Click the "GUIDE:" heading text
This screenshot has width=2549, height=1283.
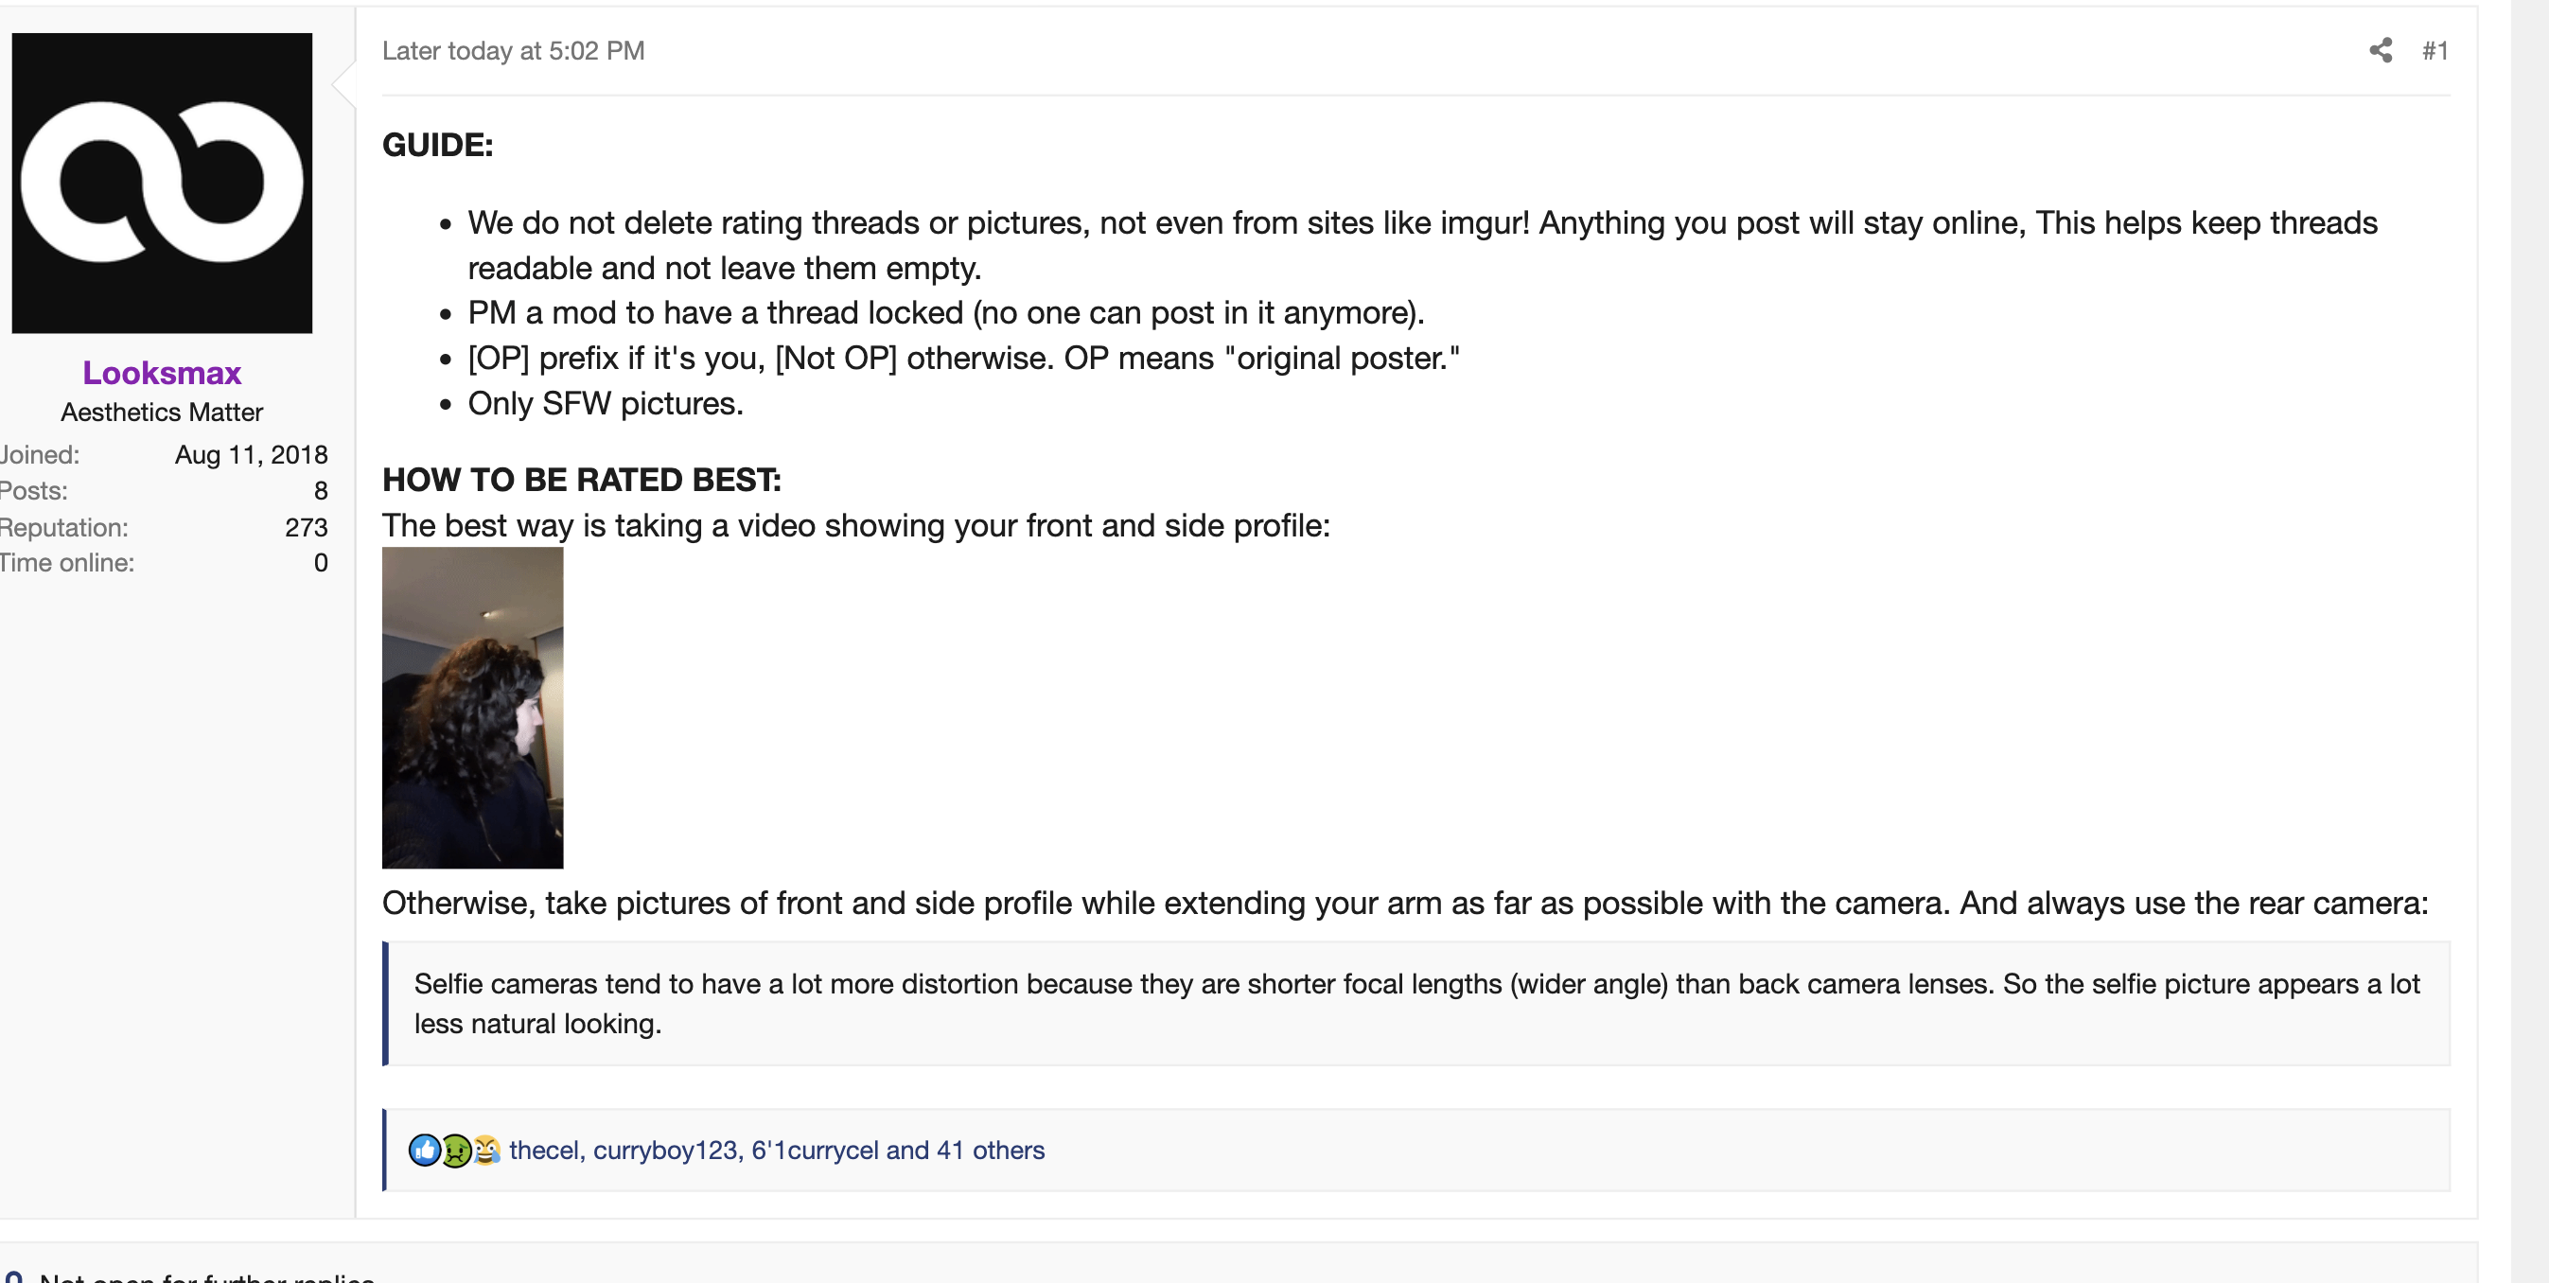[x=437, y=146]
